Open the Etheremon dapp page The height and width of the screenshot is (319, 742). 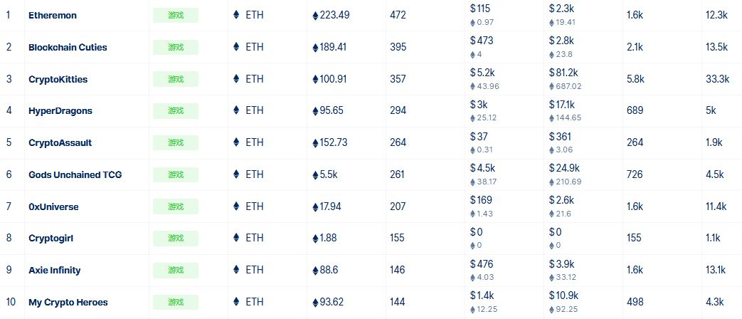click(x=53, y=15)
